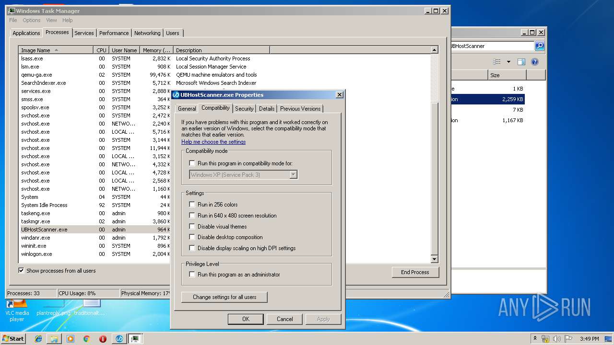Sort by Description column header

point(221,50)
